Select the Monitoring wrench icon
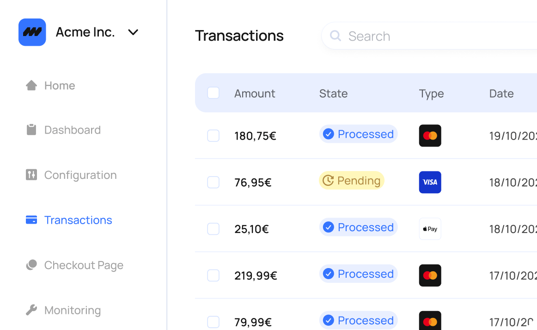 point(31,310)
